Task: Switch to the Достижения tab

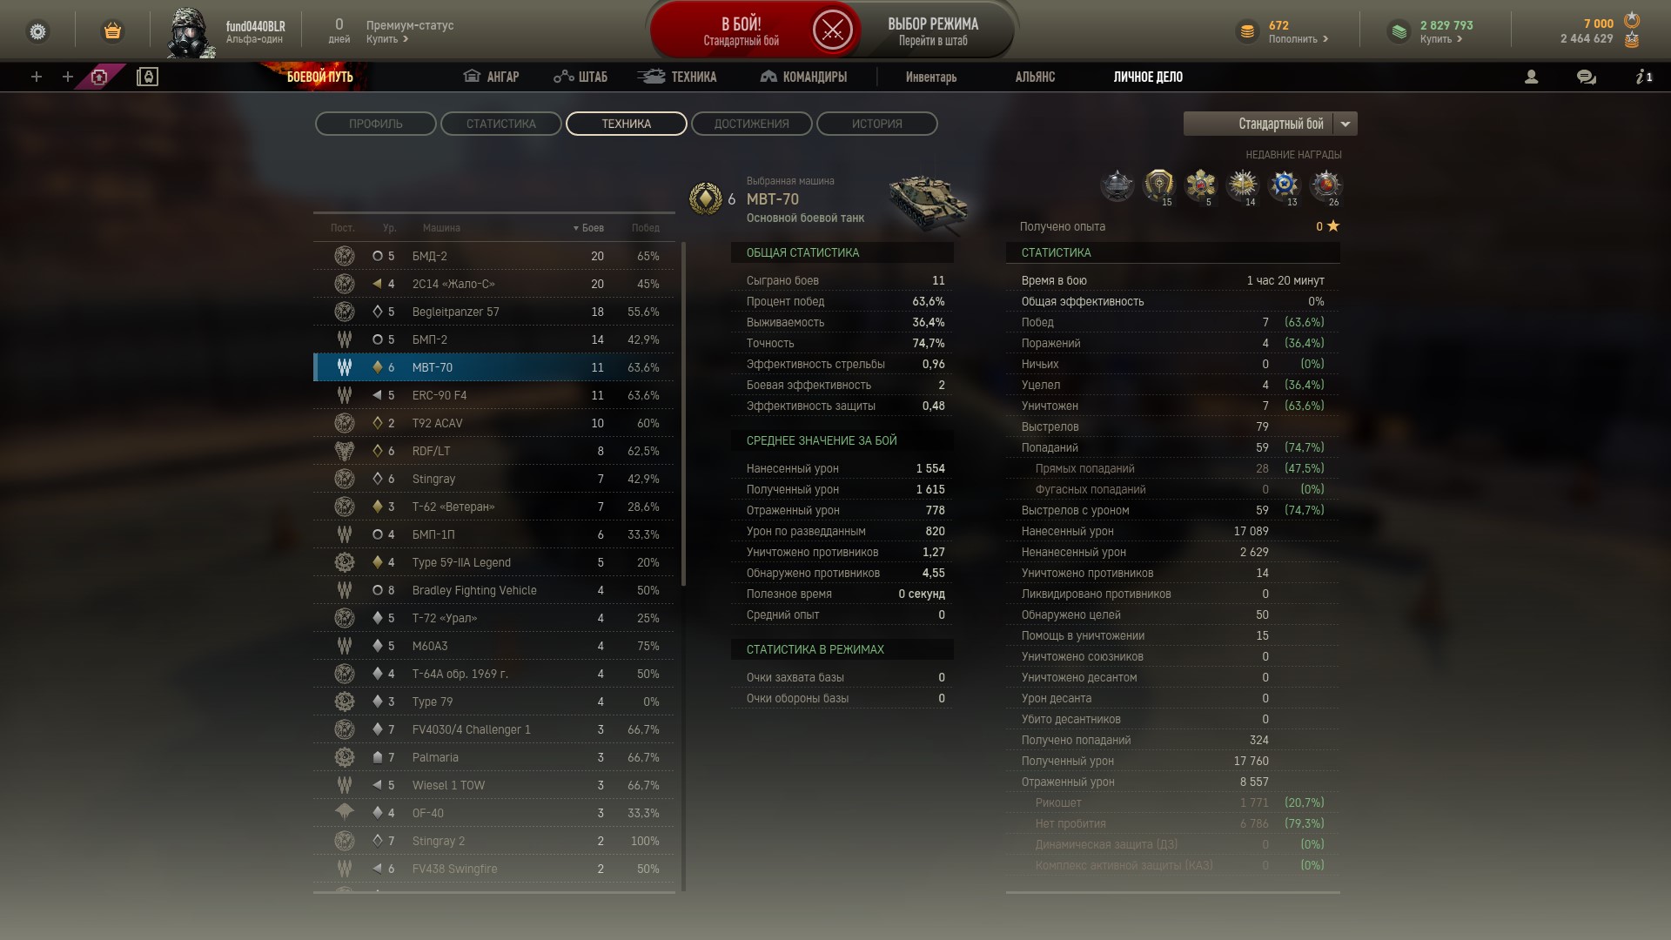Action: coord(752,124)
